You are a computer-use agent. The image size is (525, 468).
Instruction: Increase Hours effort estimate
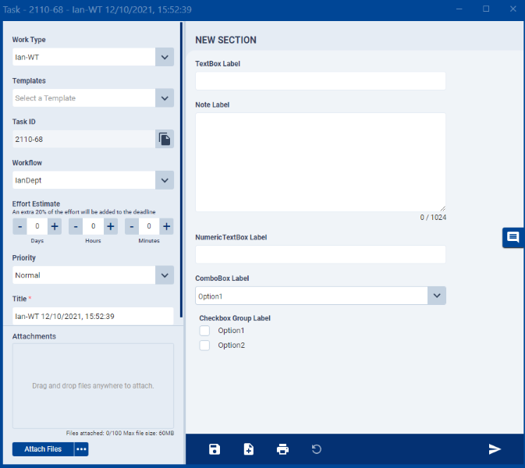[x=111, y=227]
